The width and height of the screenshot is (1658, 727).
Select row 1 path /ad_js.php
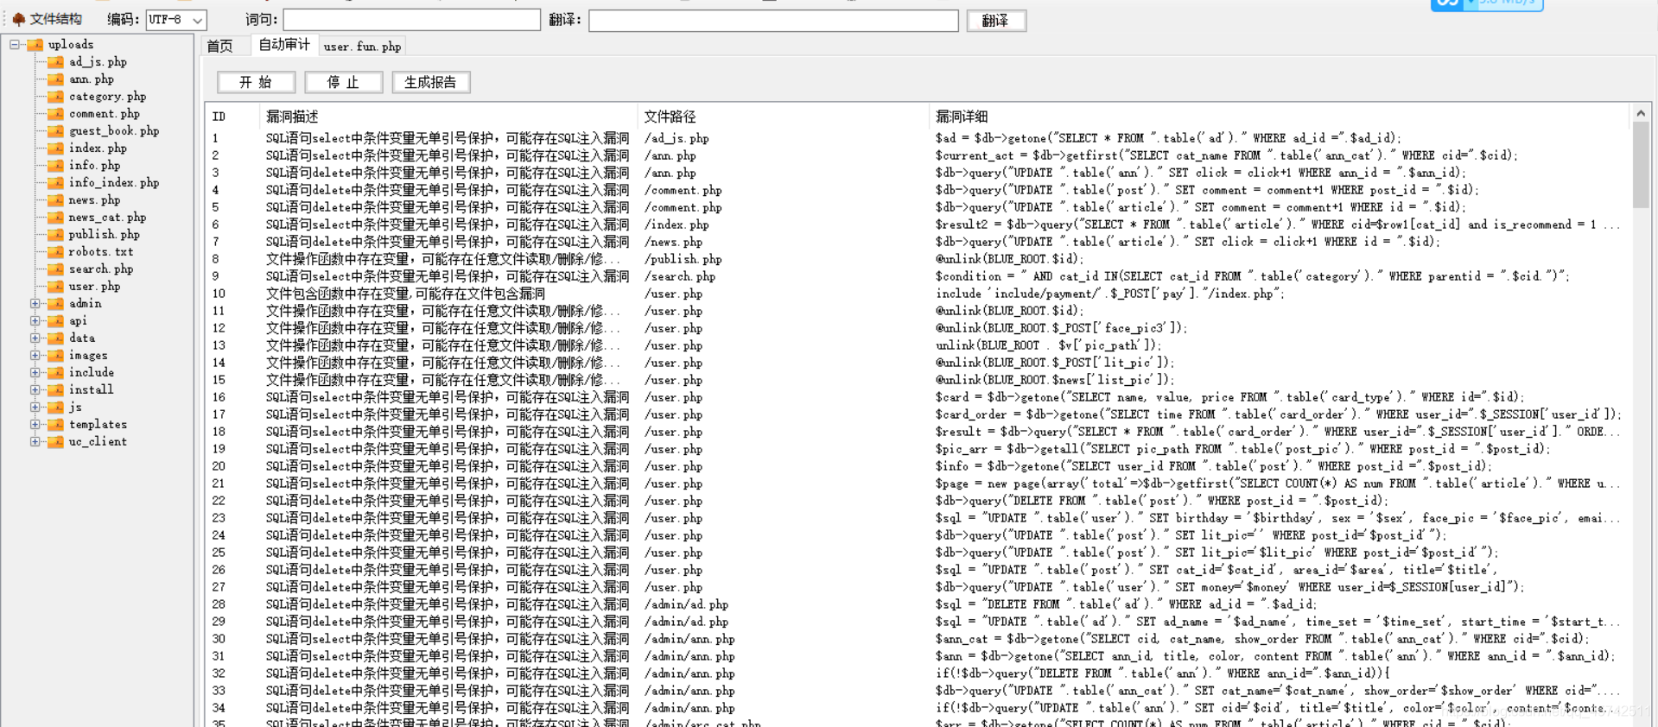pos(677,138)
